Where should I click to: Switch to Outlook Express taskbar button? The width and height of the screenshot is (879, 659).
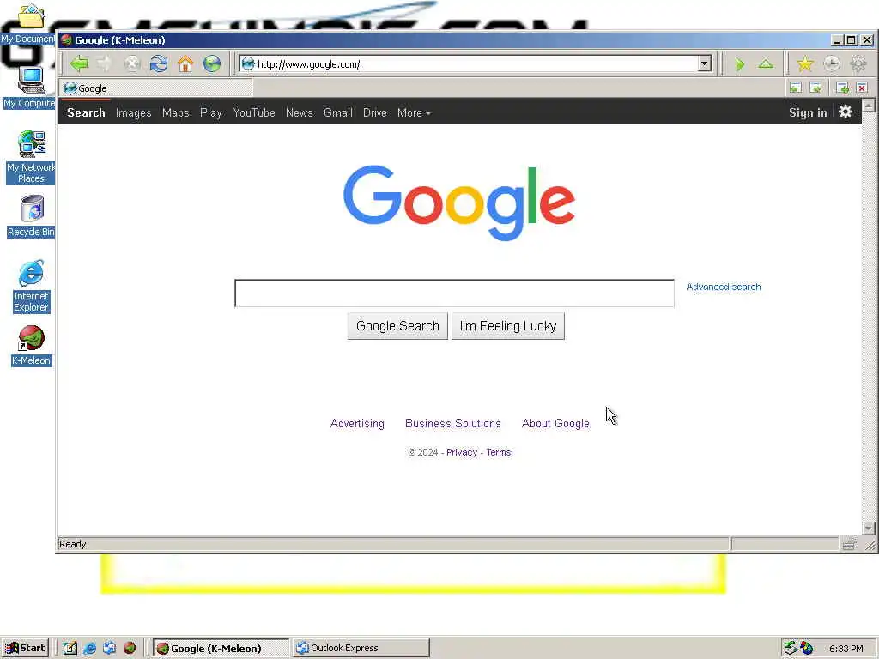pyautogui.click(x=361, y=648)
